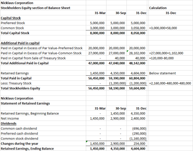
Task: Click the 'Capital Stock' underlined heading
Action: [x=11, y=18]
